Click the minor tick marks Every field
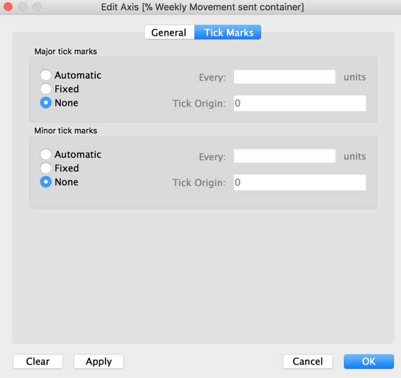This screenshot has width=401, height=378. click(284, 156)
